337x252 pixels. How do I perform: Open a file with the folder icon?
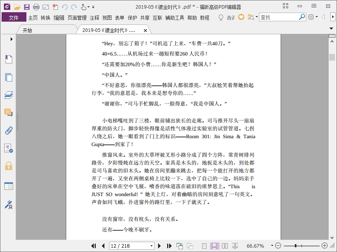pyautogui.click(x=17, y=7)
